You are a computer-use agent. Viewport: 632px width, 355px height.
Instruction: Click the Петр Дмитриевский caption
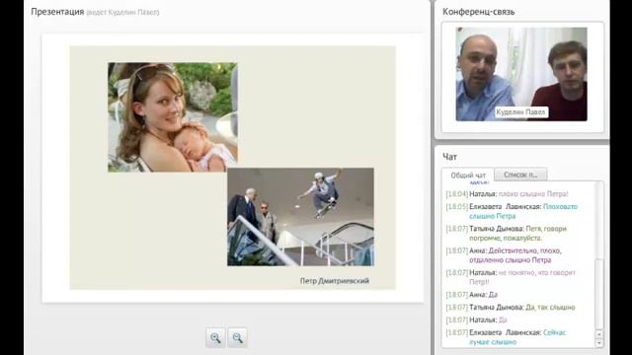click(334, 280)
